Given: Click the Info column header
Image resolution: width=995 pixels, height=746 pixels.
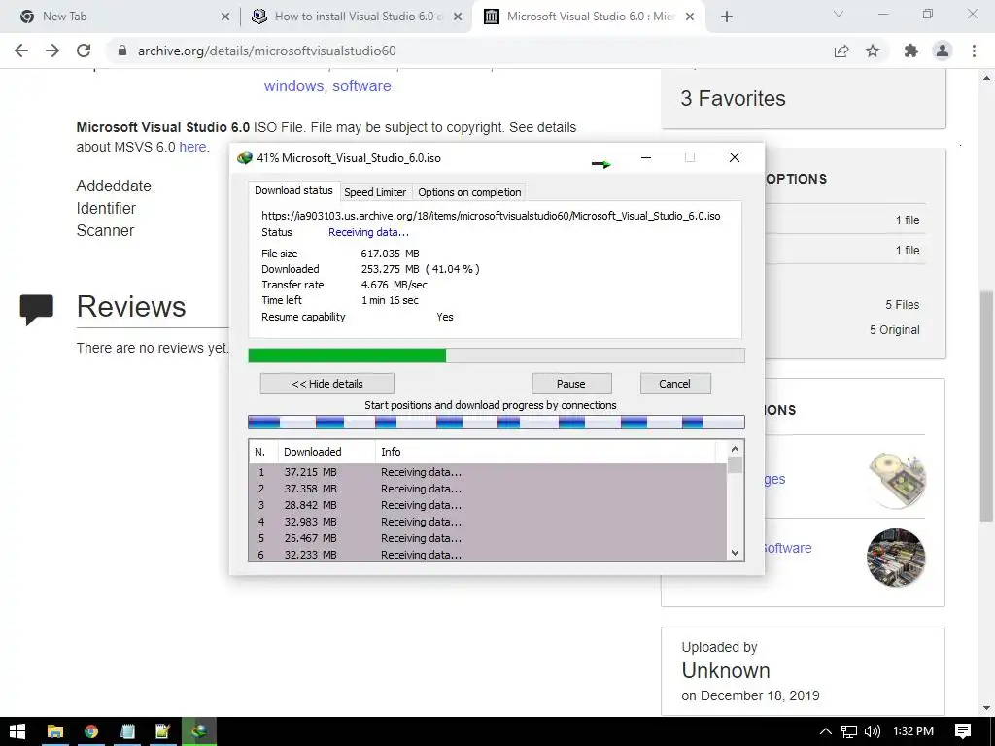Looking at the screenshot, I should 546,452.
